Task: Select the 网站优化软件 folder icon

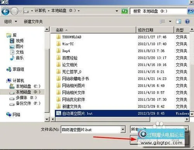Action: pyautogui.click(x=59, y=99)
